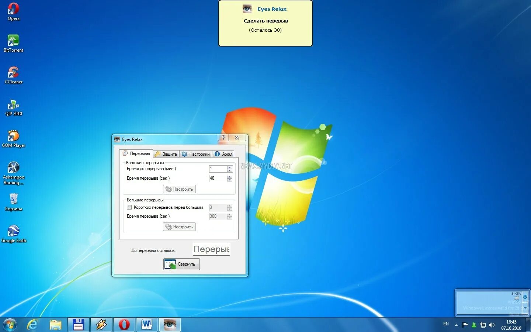The width and height of the screenshot is (531, 332).
Task: Increase short break Время перерыва (сек.) value
Action: (230, 177)
